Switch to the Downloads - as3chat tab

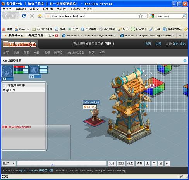(x=89, y=35)
